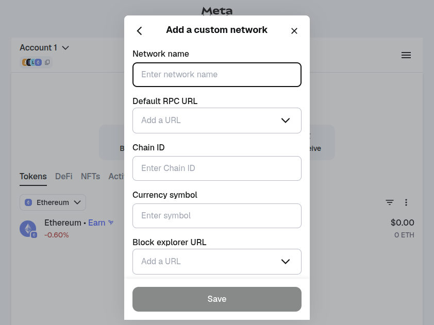This screenshot has width=434, height=325.
Task: Open the token list three-dot menu
Action: coord(406,202)
